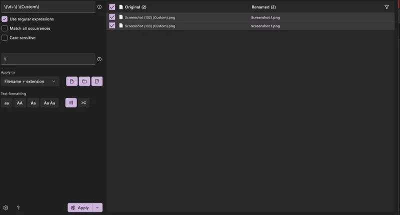
Task: Toggle randomize items button
Action: point(83,103)
